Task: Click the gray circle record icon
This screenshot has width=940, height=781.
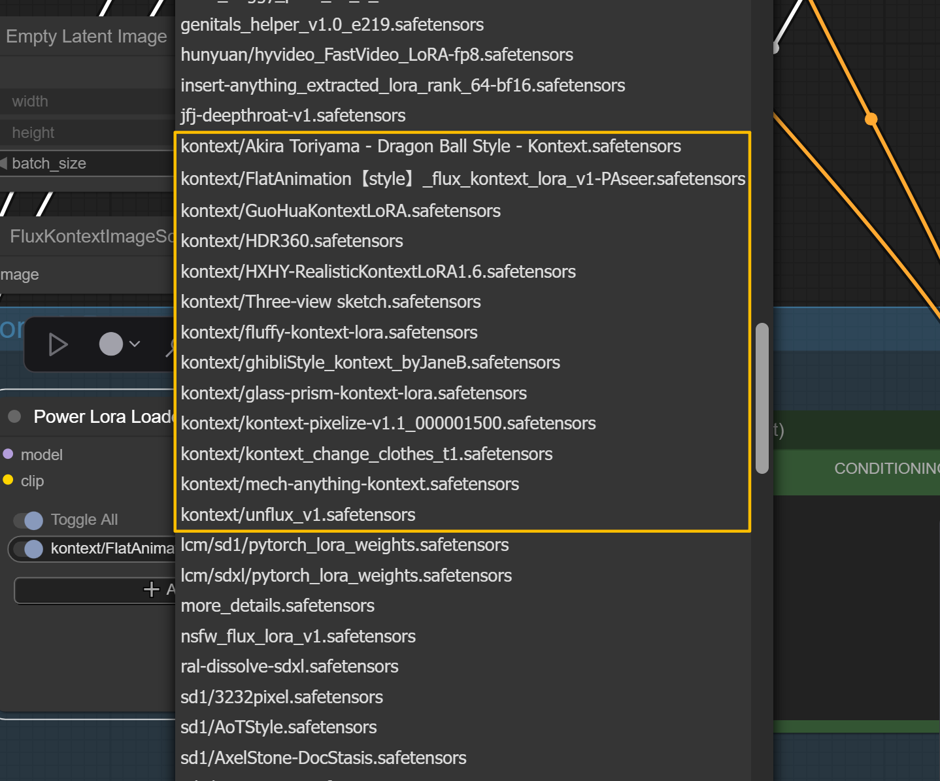Action: pos(111,344)
